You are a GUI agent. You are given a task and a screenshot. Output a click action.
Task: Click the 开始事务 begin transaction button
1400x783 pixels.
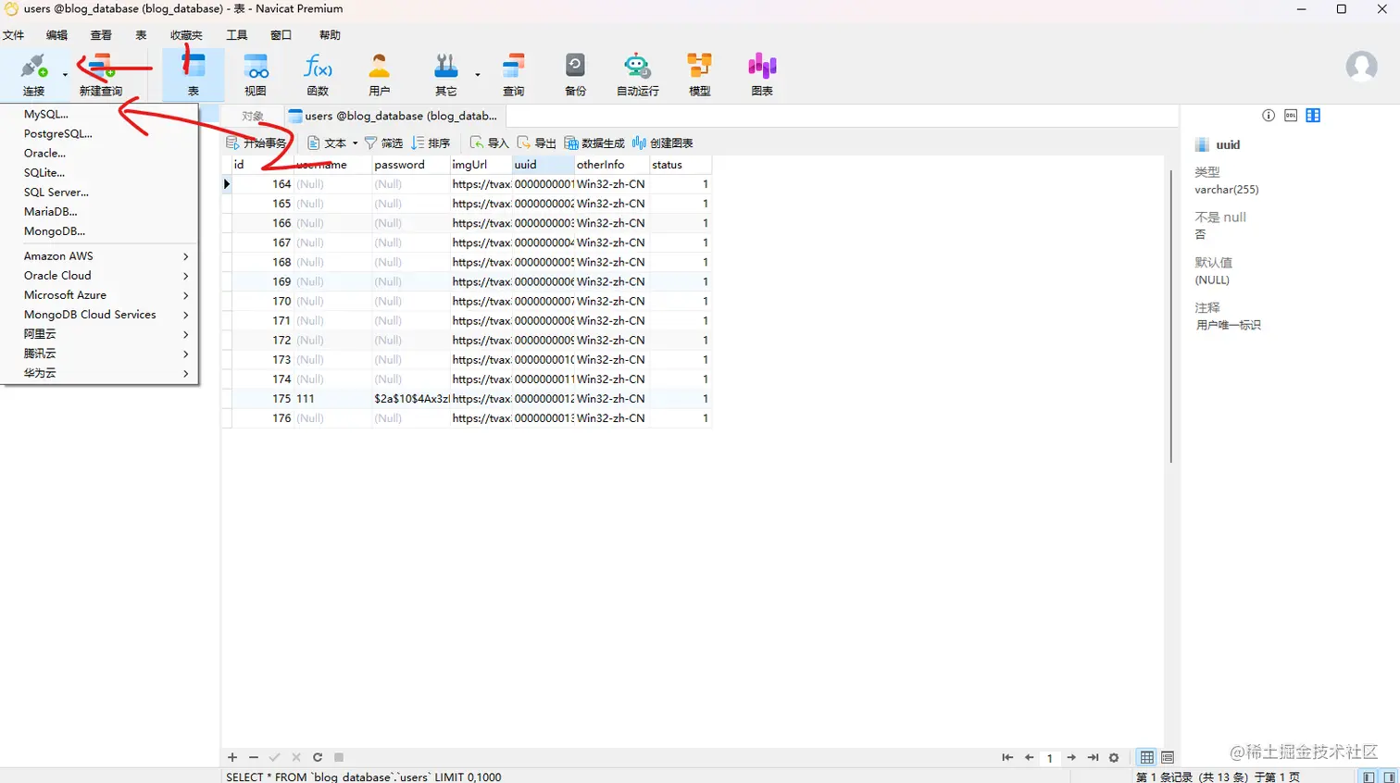(x=256, y=143)
